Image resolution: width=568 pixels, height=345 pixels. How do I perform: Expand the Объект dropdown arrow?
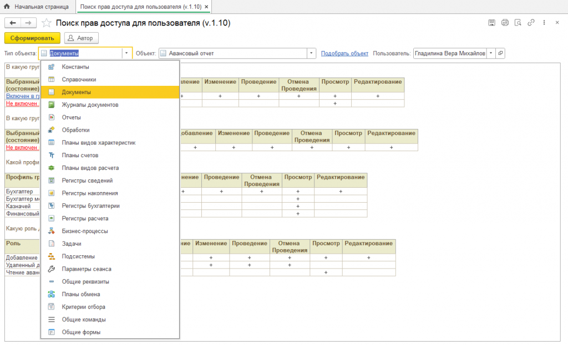click(311, 53)
